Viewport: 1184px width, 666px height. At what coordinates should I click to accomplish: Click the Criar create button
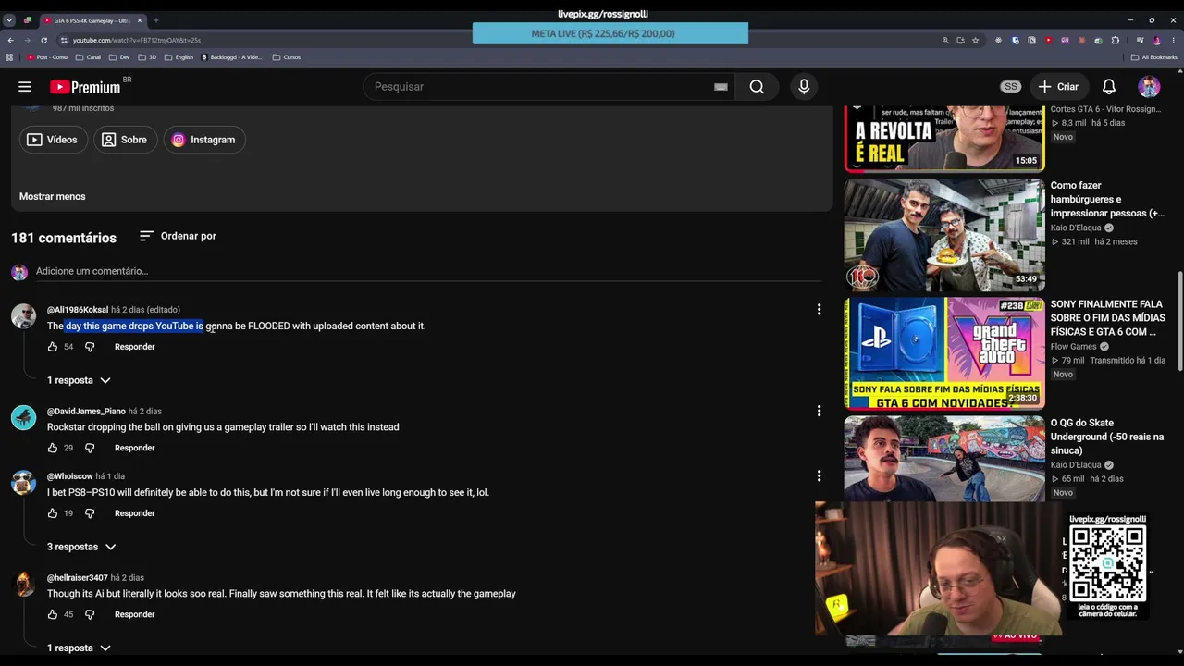pyautogui.click(x=1058, y=87)
